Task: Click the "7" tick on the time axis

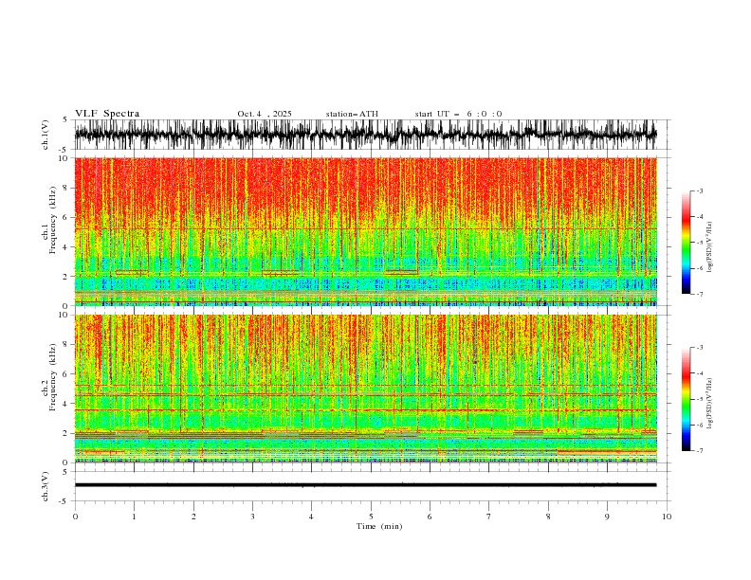Action: [x=489, y=517]
